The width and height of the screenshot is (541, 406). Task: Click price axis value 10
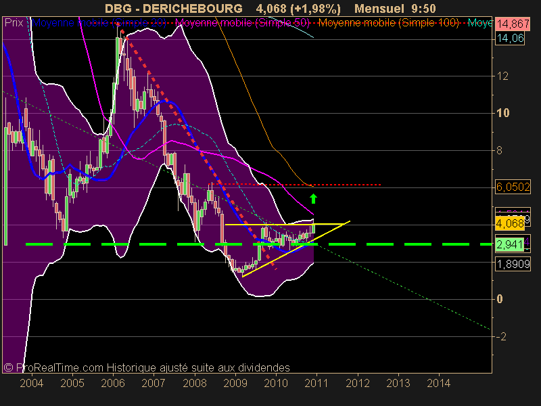502,113
